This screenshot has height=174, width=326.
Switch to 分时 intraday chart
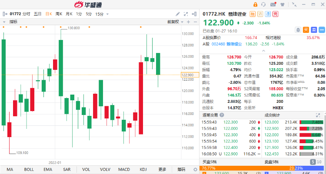click(27, 14)
